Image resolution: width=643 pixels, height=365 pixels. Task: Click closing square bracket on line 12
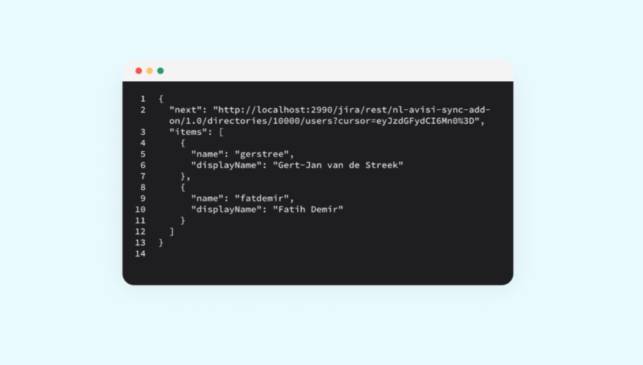(x=171, y=232)
